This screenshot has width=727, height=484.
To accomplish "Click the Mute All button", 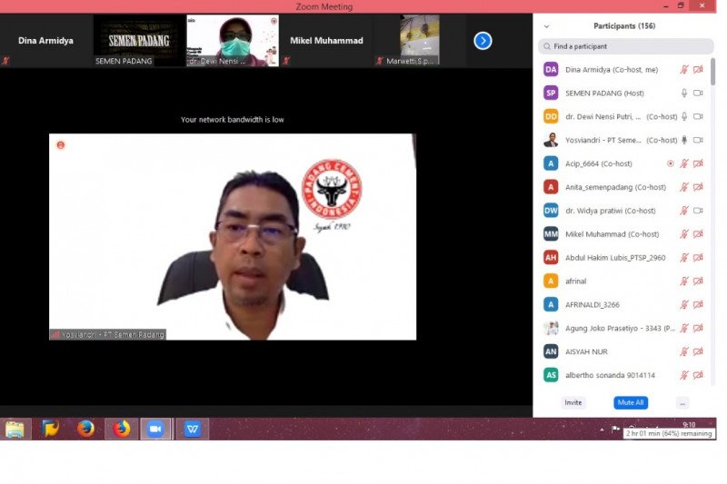I will click(x=631, y=402).
